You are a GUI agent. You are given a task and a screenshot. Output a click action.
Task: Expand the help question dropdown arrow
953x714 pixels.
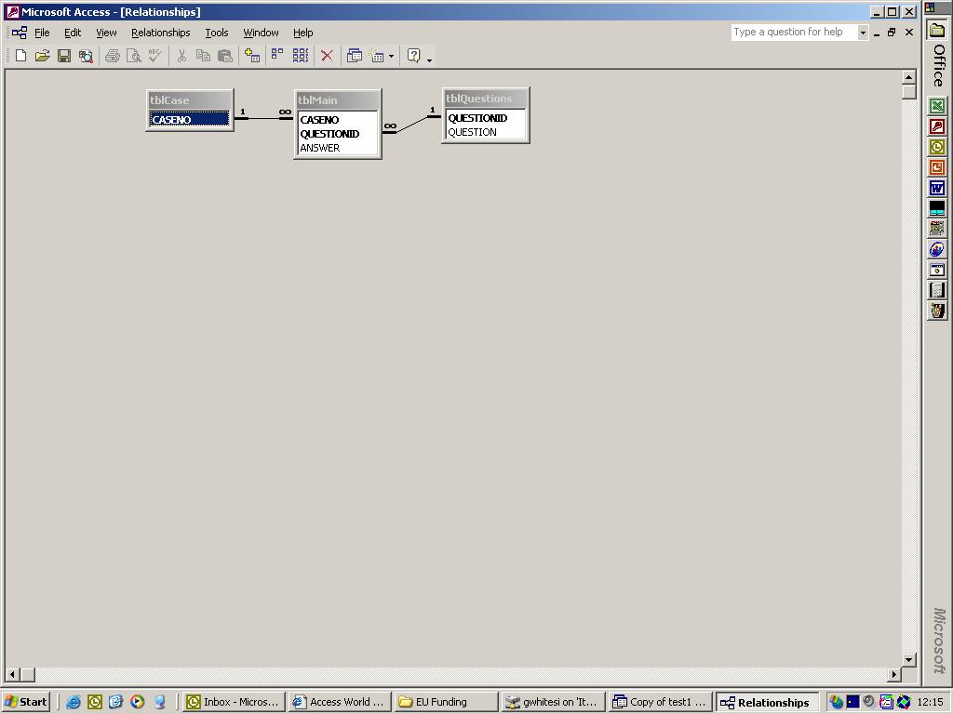863,33
